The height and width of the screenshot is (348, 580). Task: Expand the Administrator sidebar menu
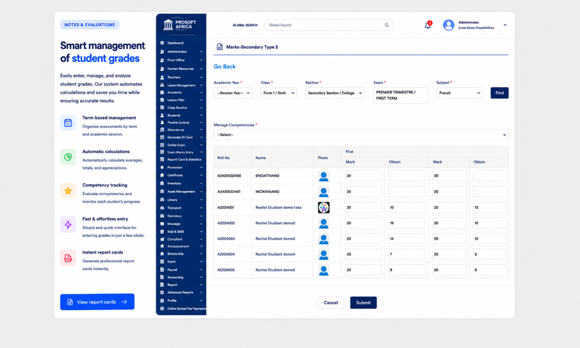tap(181, 52)
